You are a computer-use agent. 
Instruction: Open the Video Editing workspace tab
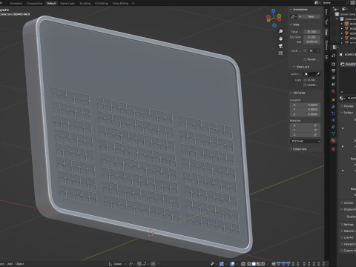point(120,4)
